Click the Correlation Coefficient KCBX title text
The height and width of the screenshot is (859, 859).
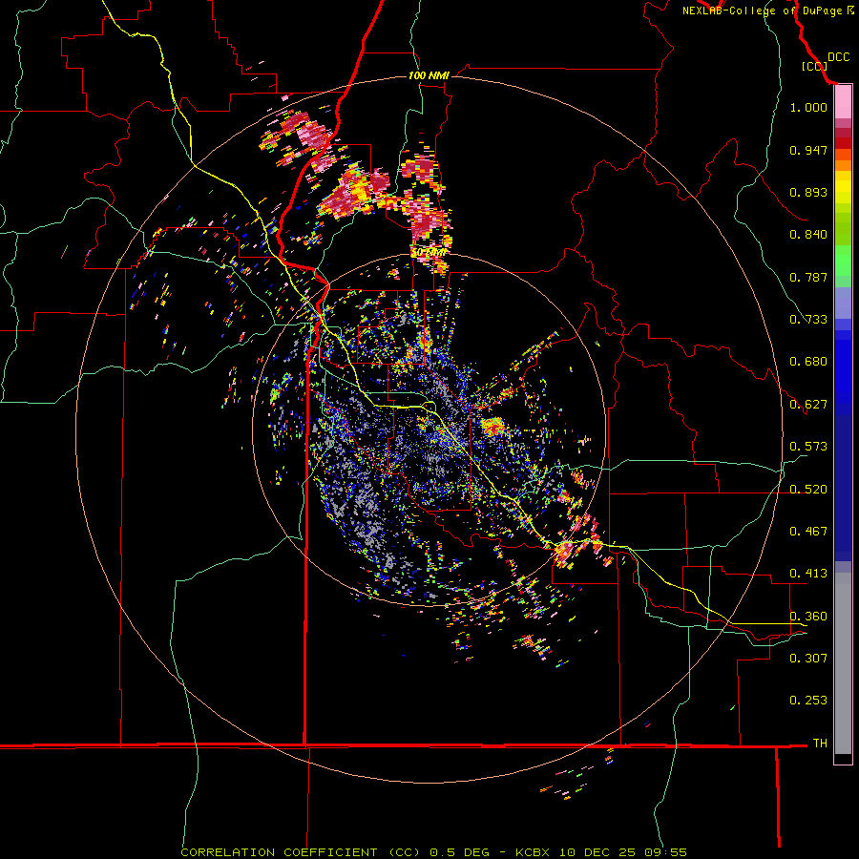tap(433, 852)
